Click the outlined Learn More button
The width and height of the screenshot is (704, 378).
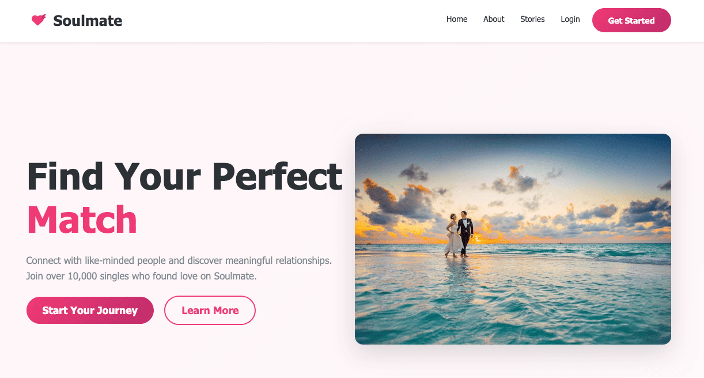(210, 311)
